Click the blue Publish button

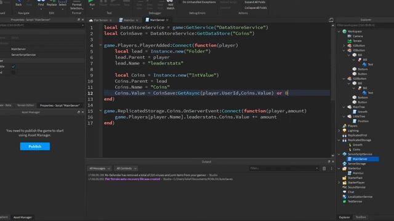coord(35,146)
